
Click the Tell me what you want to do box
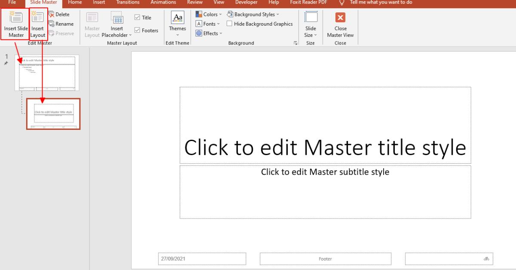tap(381, 3)
